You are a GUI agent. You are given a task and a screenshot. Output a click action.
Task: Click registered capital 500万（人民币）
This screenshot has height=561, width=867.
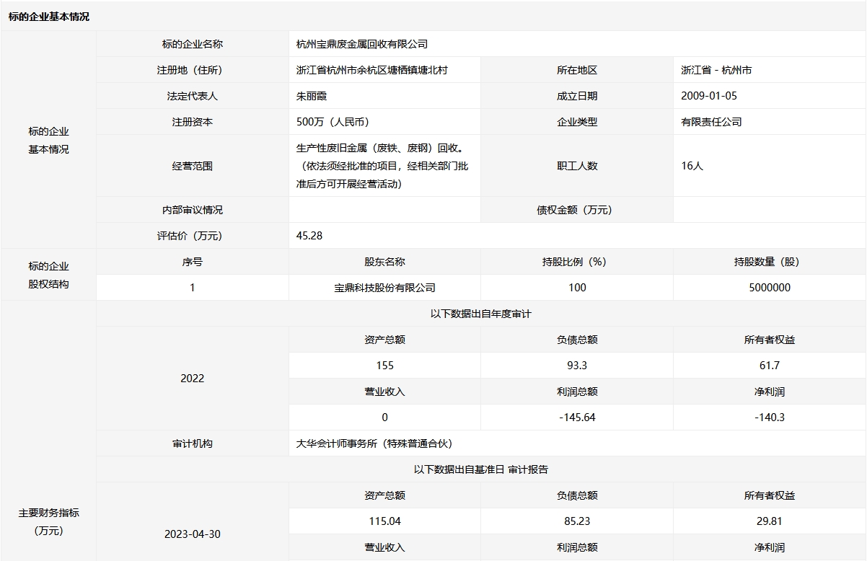[x=333, y=122]
